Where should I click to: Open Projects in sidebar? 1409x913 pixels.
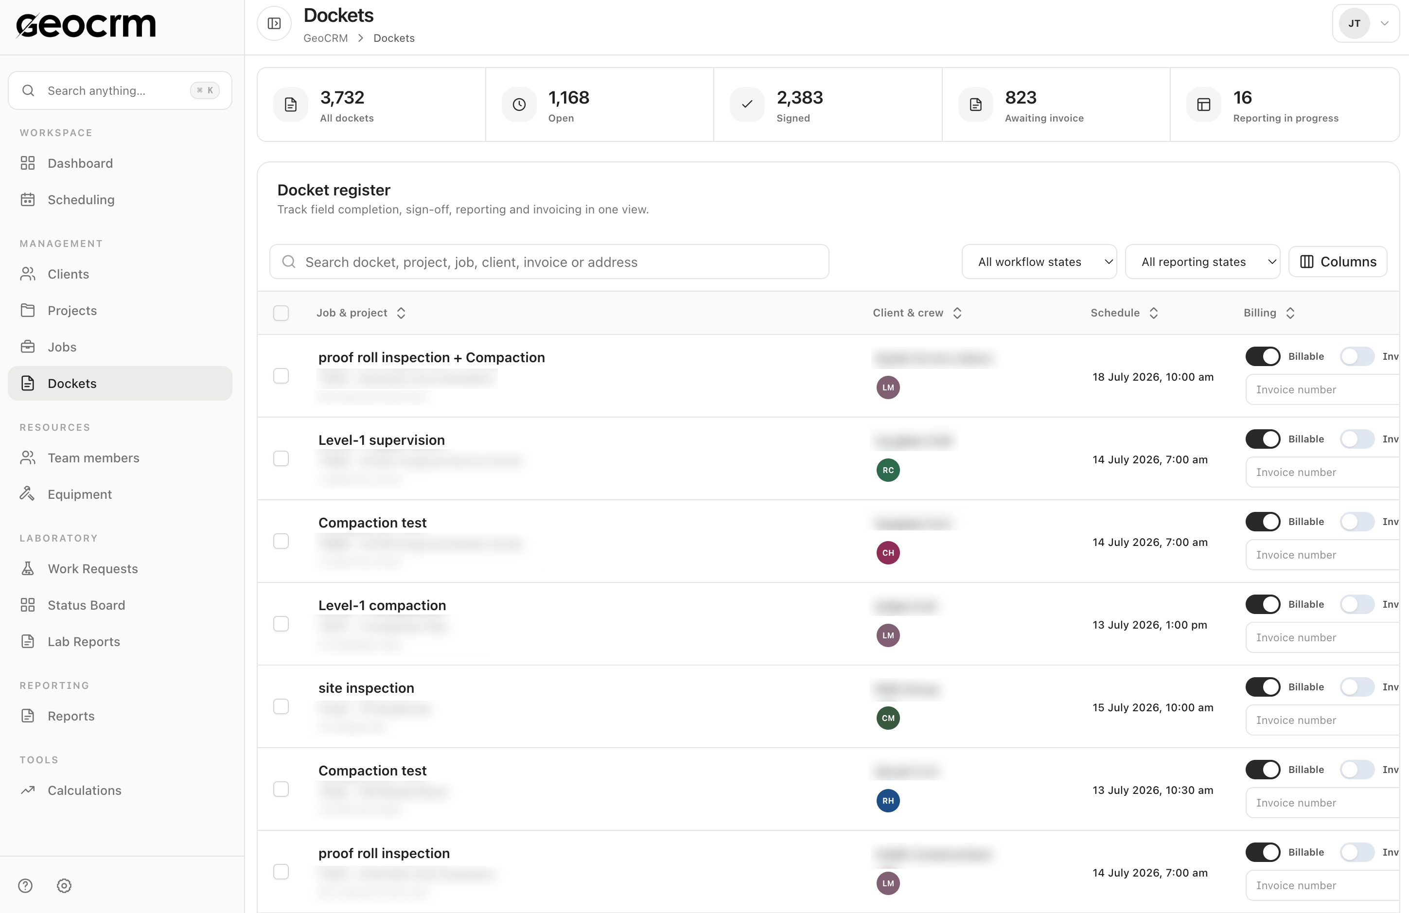point(120,310)
